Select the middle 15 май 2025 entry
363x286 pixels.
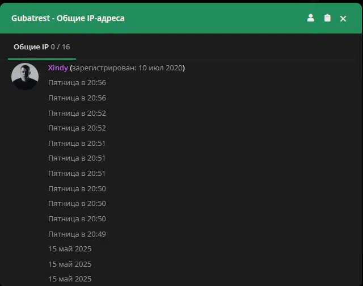click(70, 264)
